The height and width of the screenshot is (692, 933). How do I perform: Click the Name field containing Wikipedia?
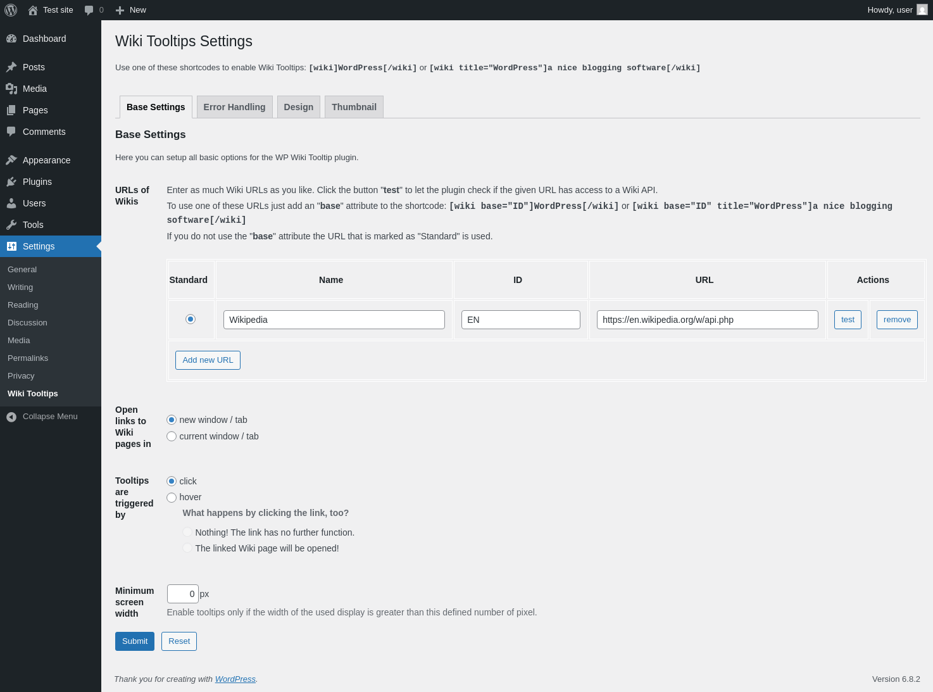click(334, 320)
